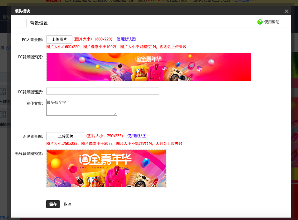298x220 pixels.
Task: Click the PC大背景图 label
Action: (x=33, y=39)
